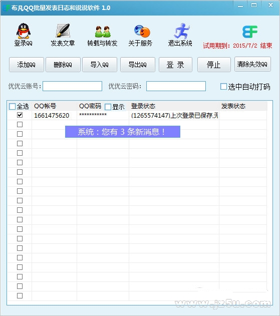Click the QQ密码 column header
This screenshot has height=316, width=280.
click(90, 106)
